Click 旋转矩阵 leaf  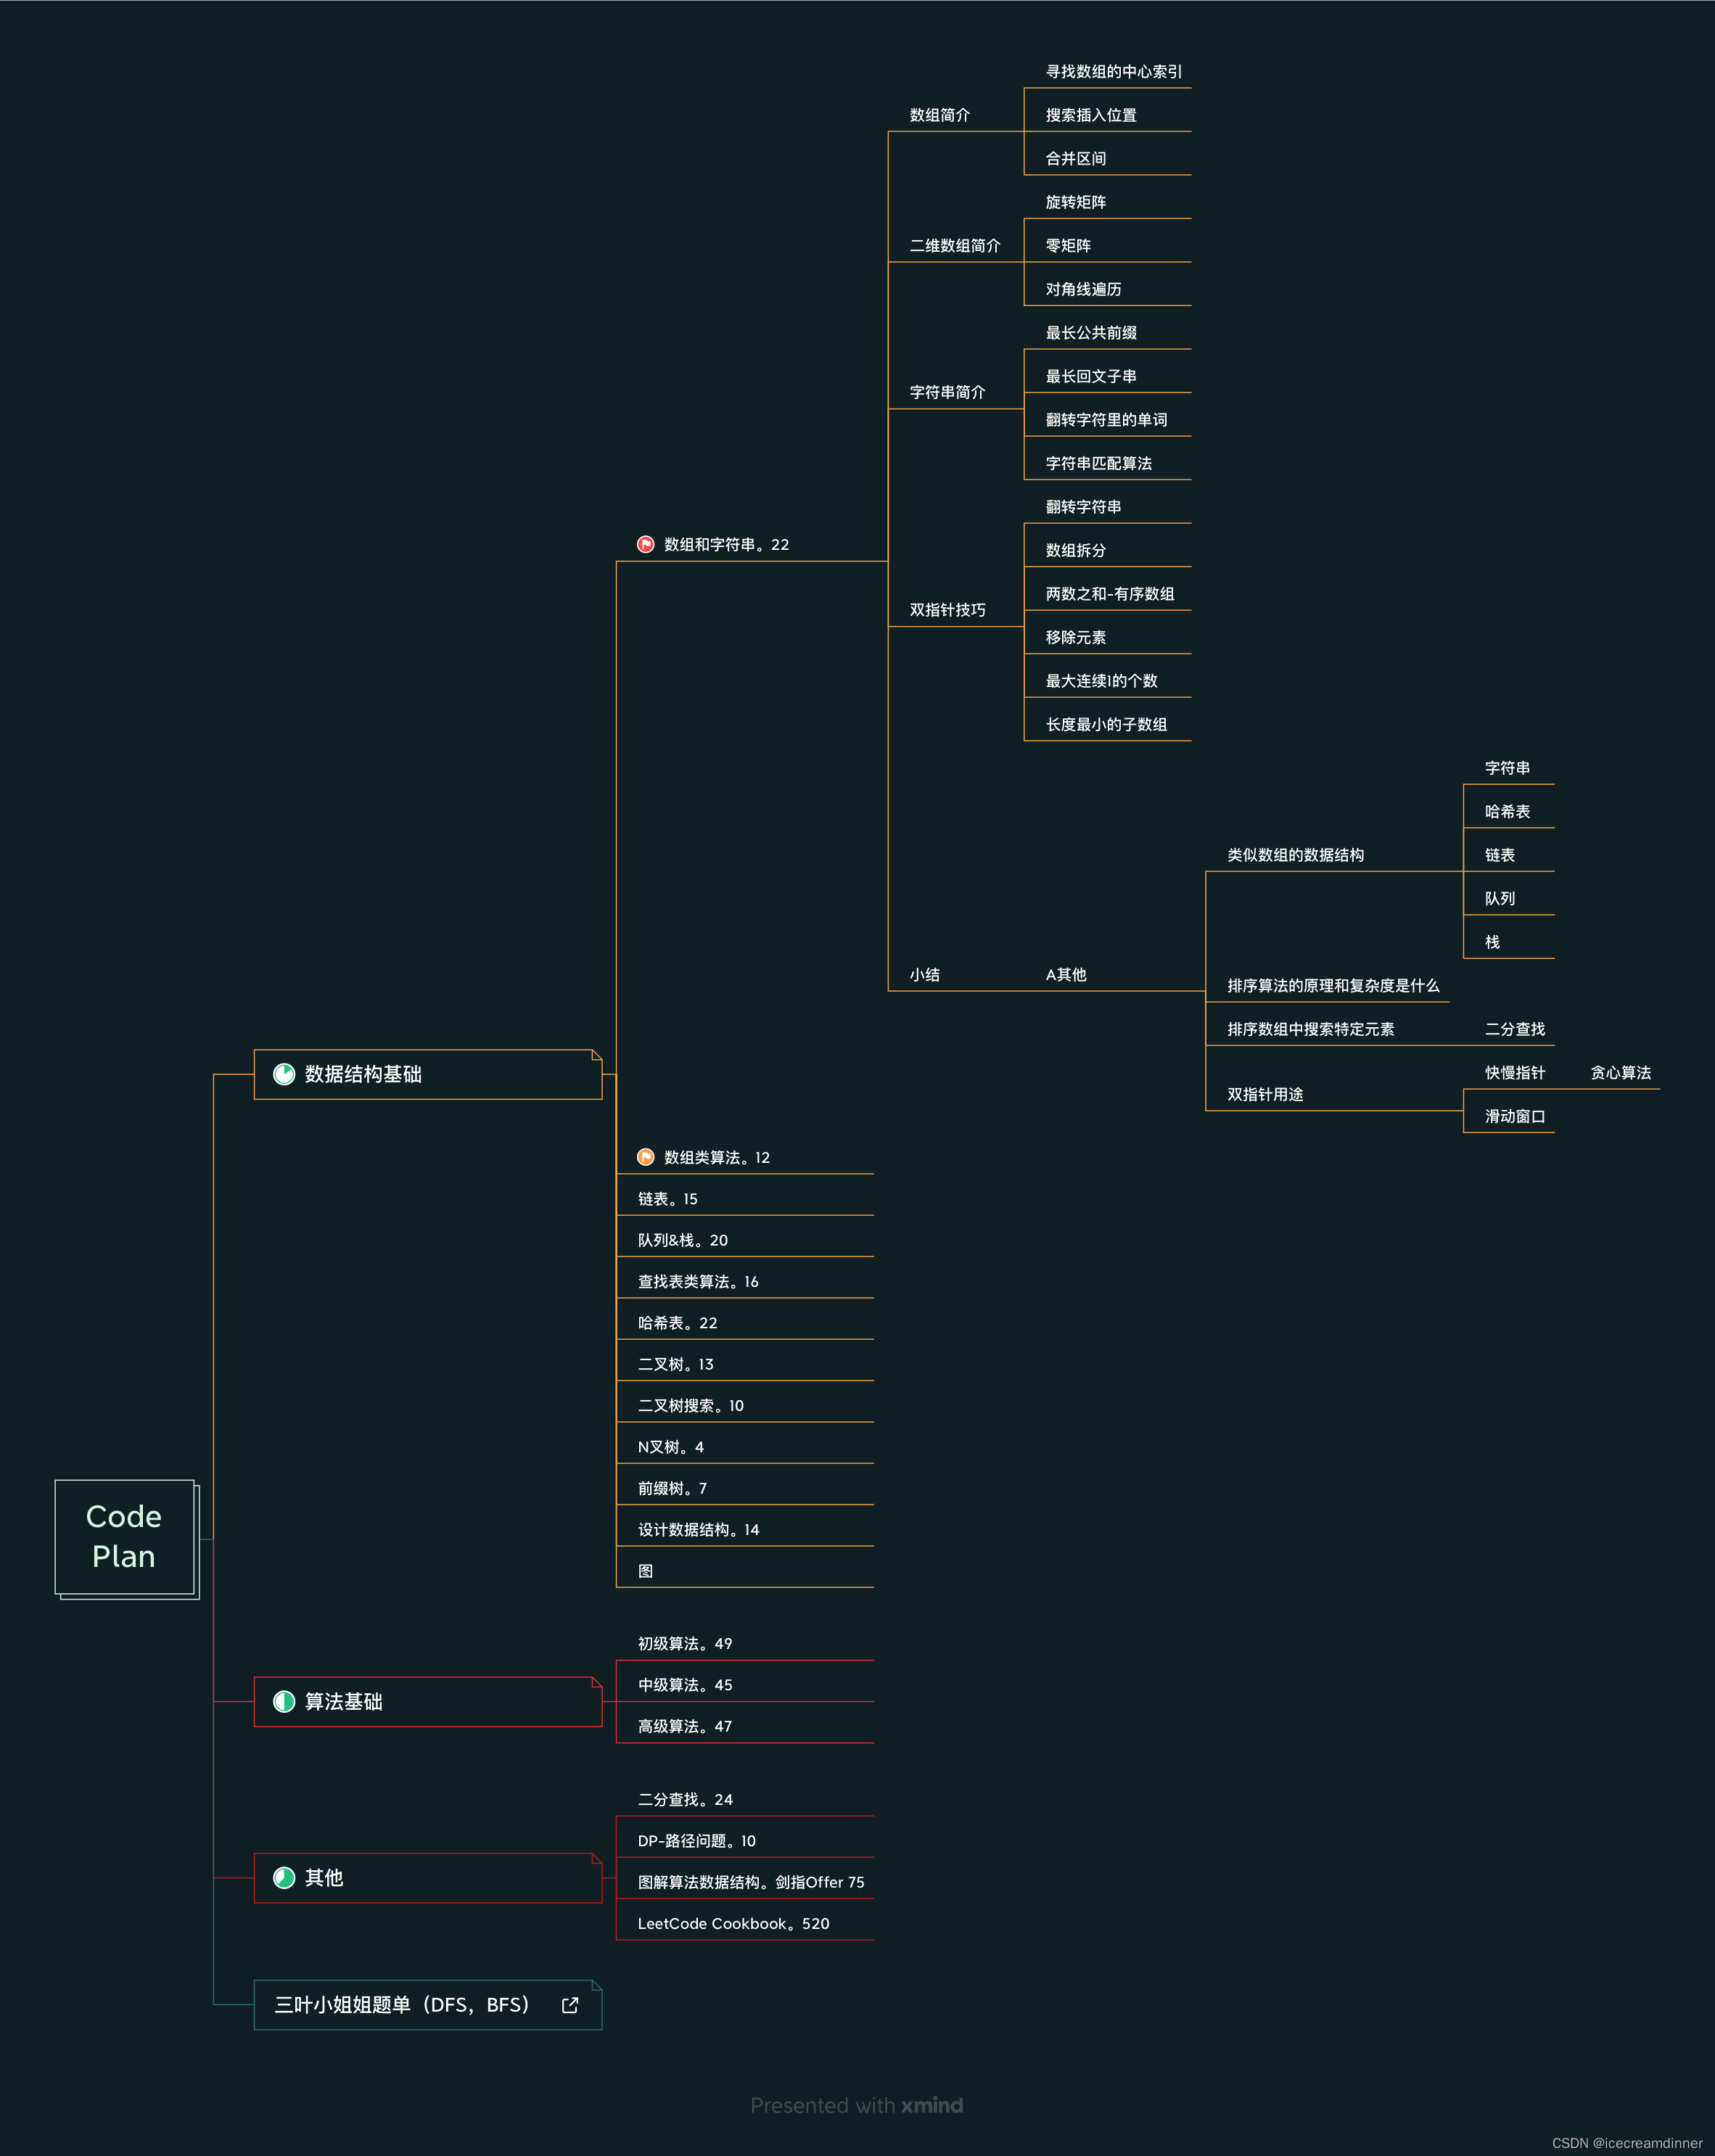(x=1076, y=202)
